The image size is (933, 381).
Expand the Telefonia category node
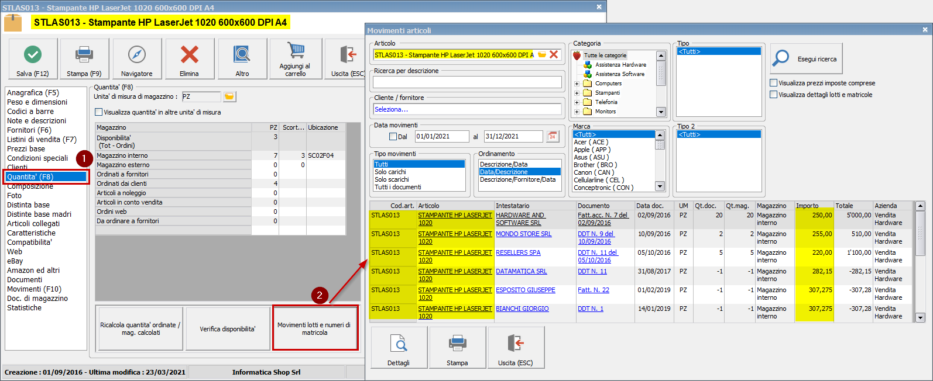[x=577, y=102]
